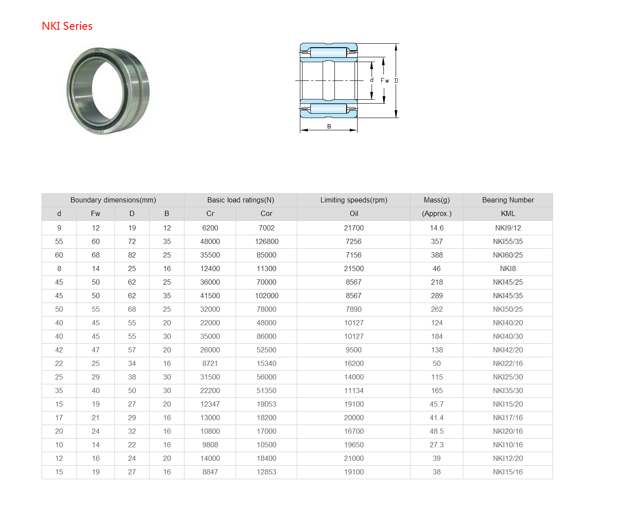This screenshot has height=519, width=626.
Task: Select oil speed value 21700
Action: 354,228
